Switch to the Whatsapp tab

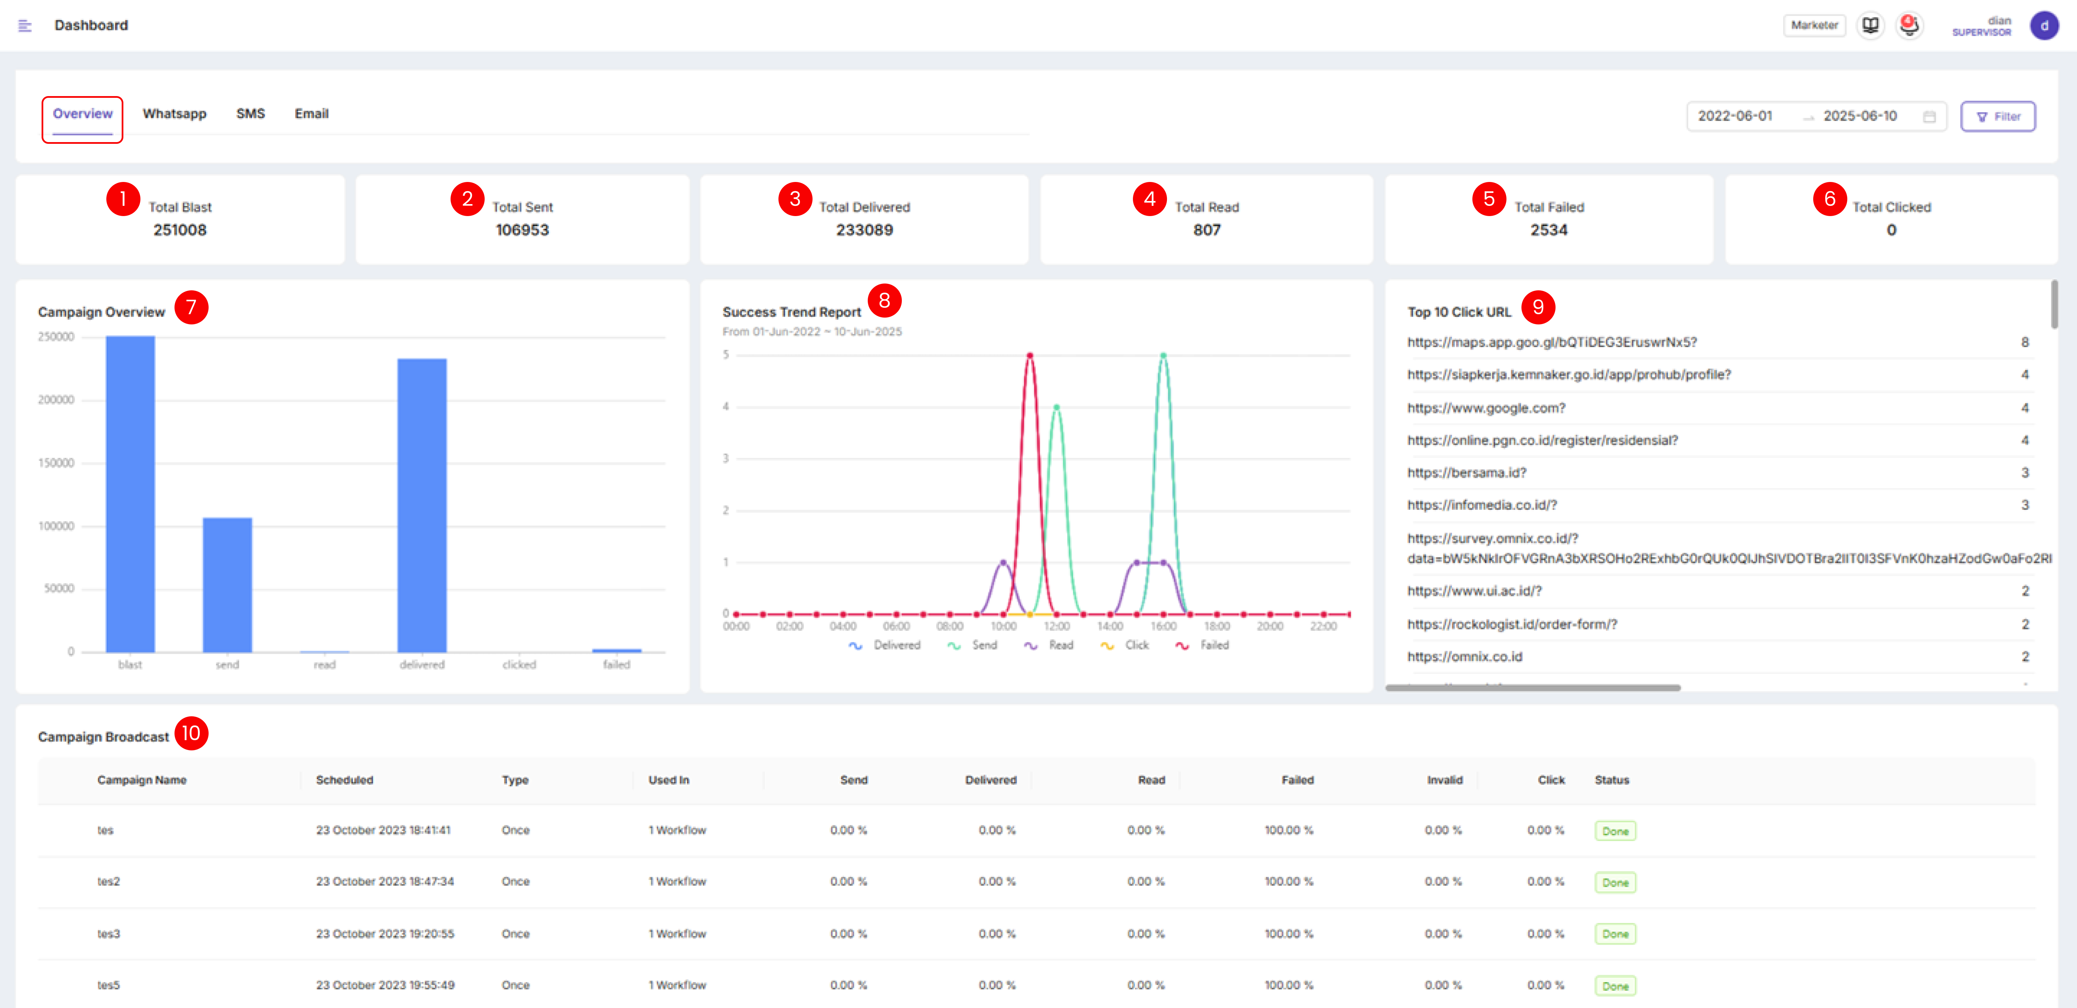[x=174, y=114]
